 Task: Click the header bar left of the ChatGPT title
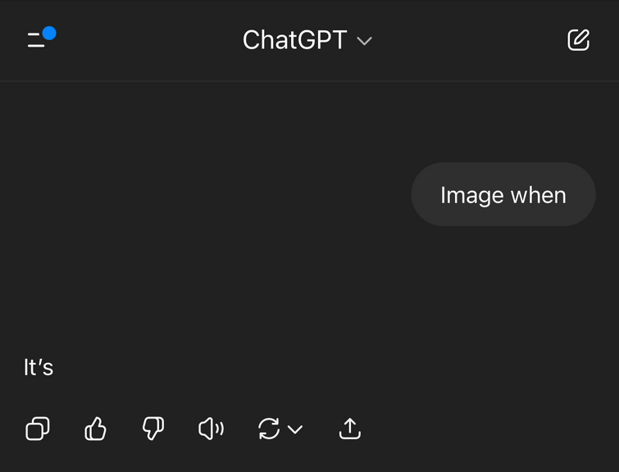pyautogui.click(x=150, y=40)
